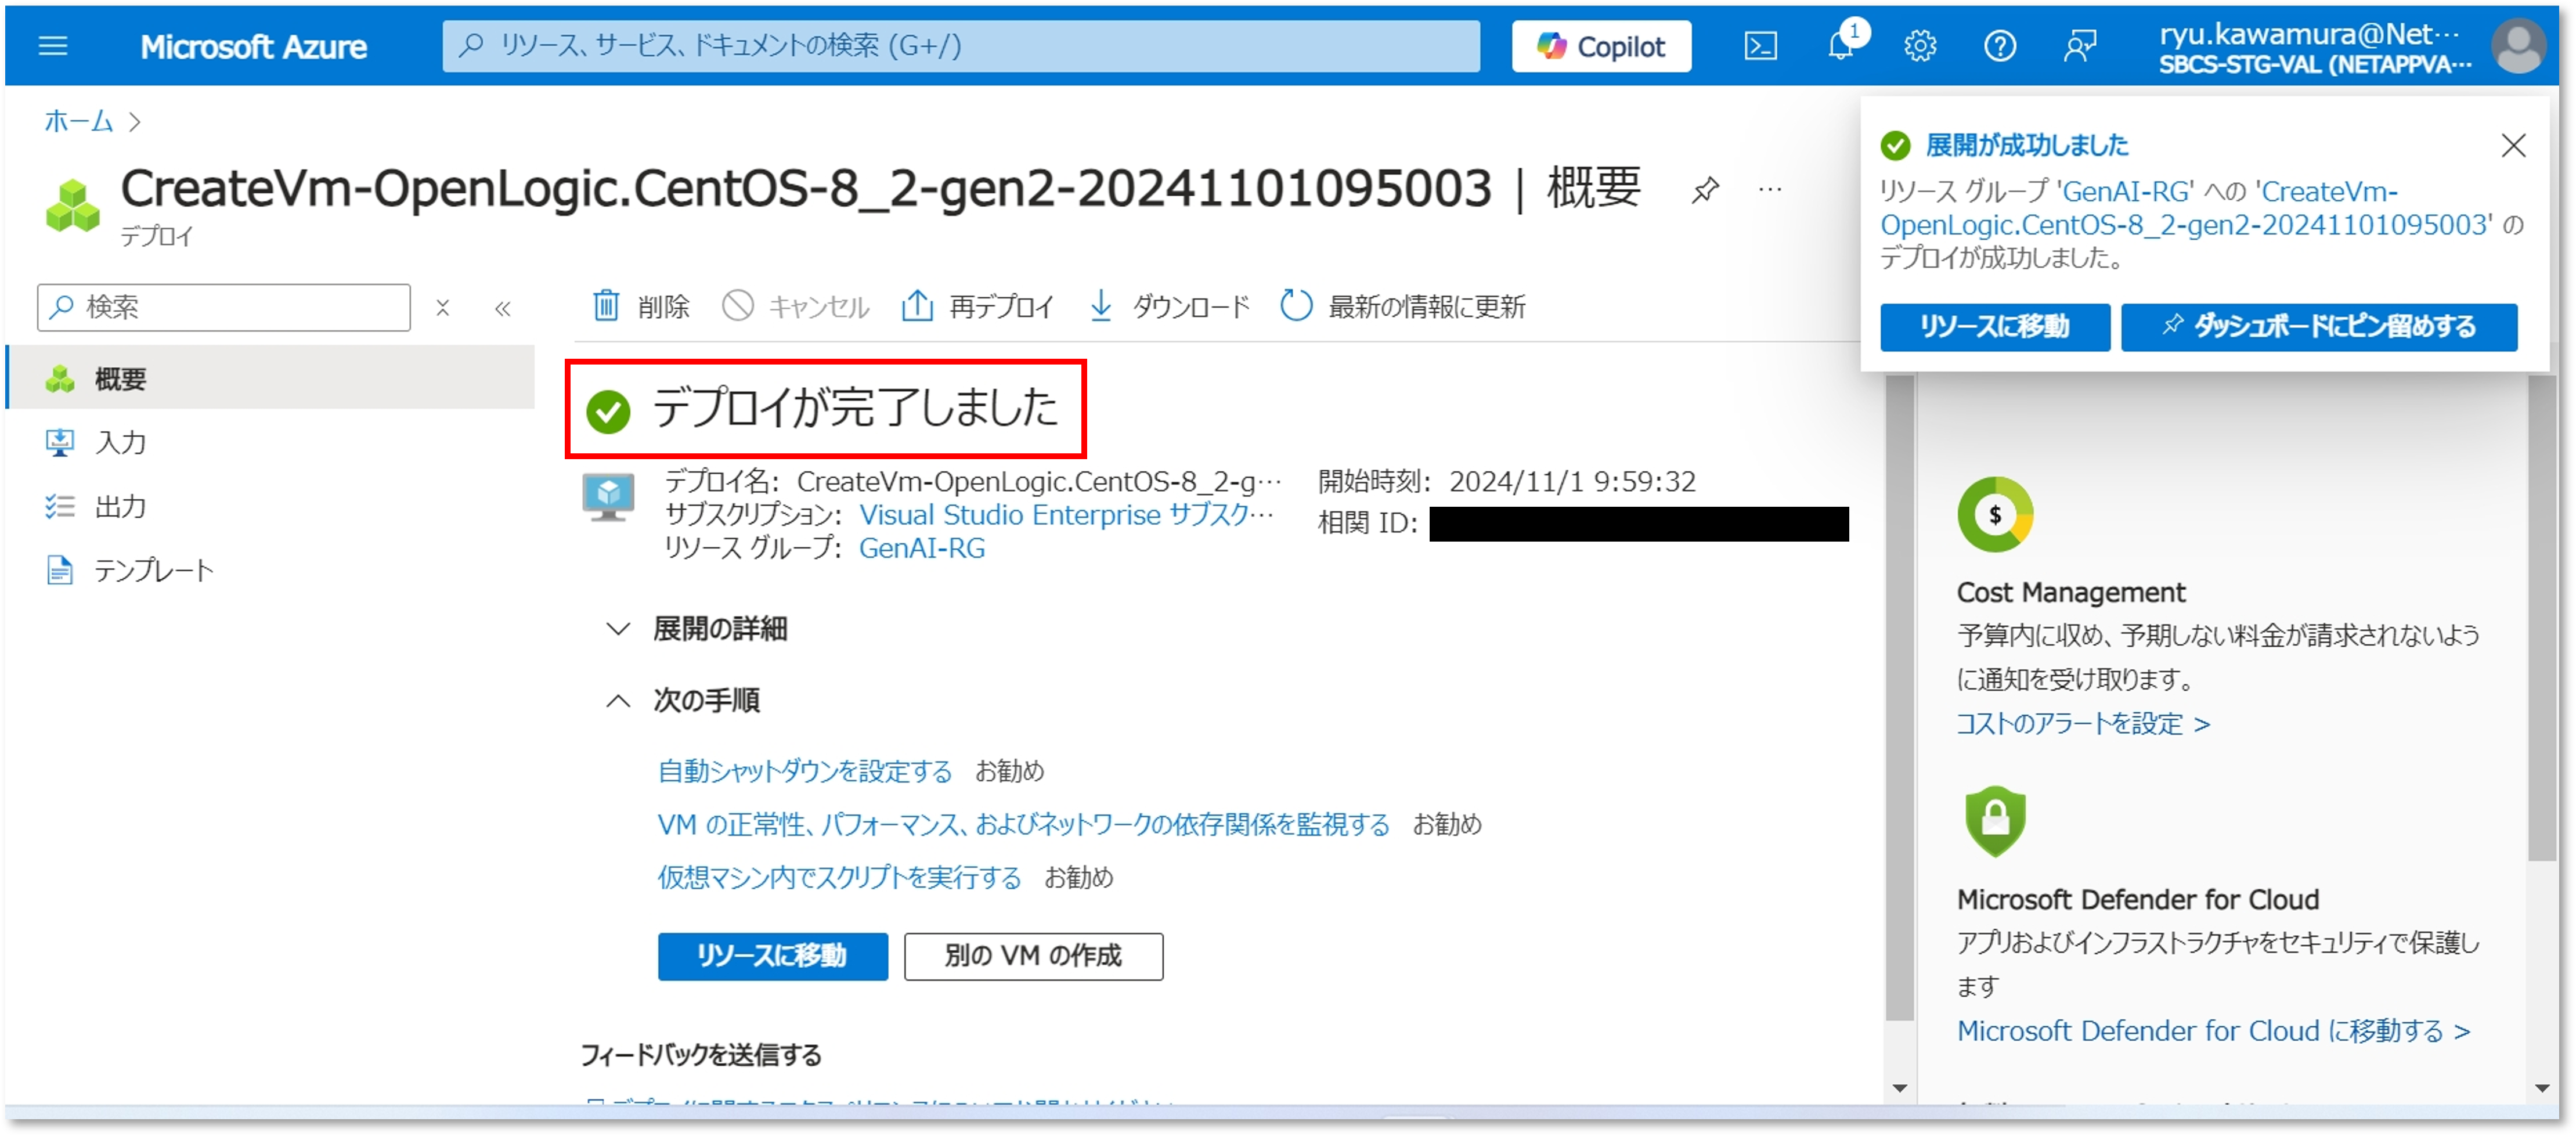
Task: Open Visual Studio Enterprise subscription link
Action: pos(1066,515)
